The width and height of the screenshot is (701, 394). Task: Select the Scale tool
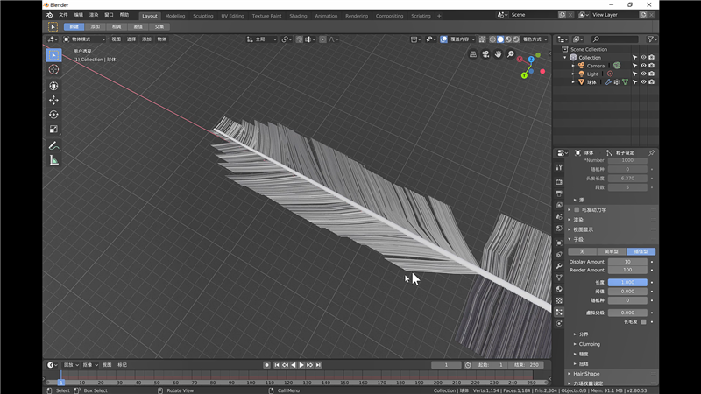(53, 129)
